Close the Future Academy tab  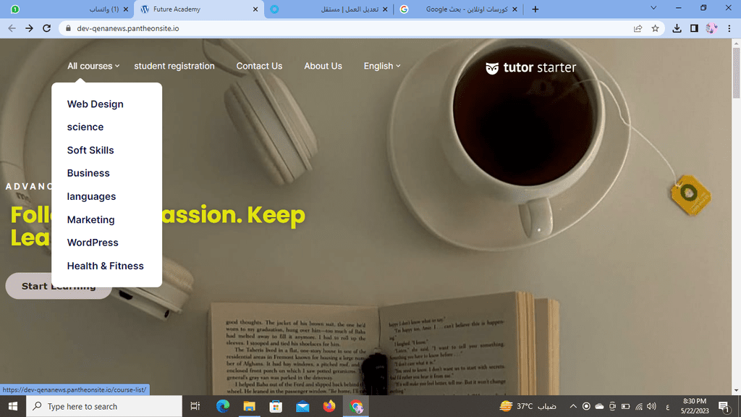pyautogui.click(x=255, y=9)
